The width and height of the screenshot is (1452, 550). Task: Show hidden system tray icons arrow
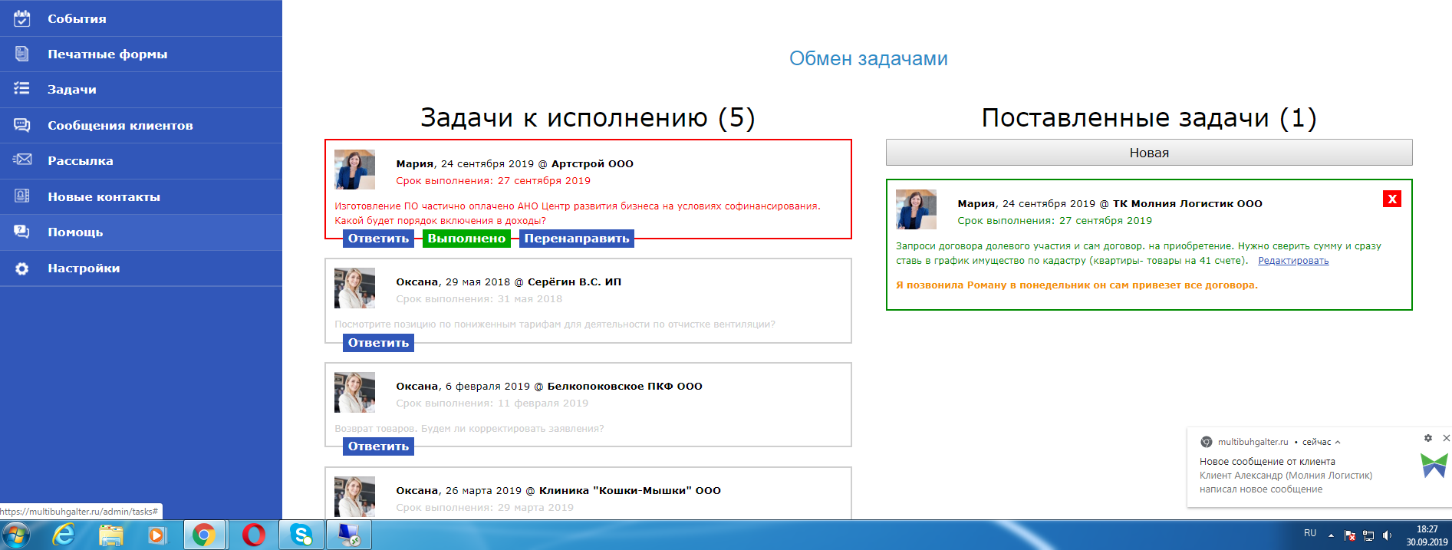1331,535
